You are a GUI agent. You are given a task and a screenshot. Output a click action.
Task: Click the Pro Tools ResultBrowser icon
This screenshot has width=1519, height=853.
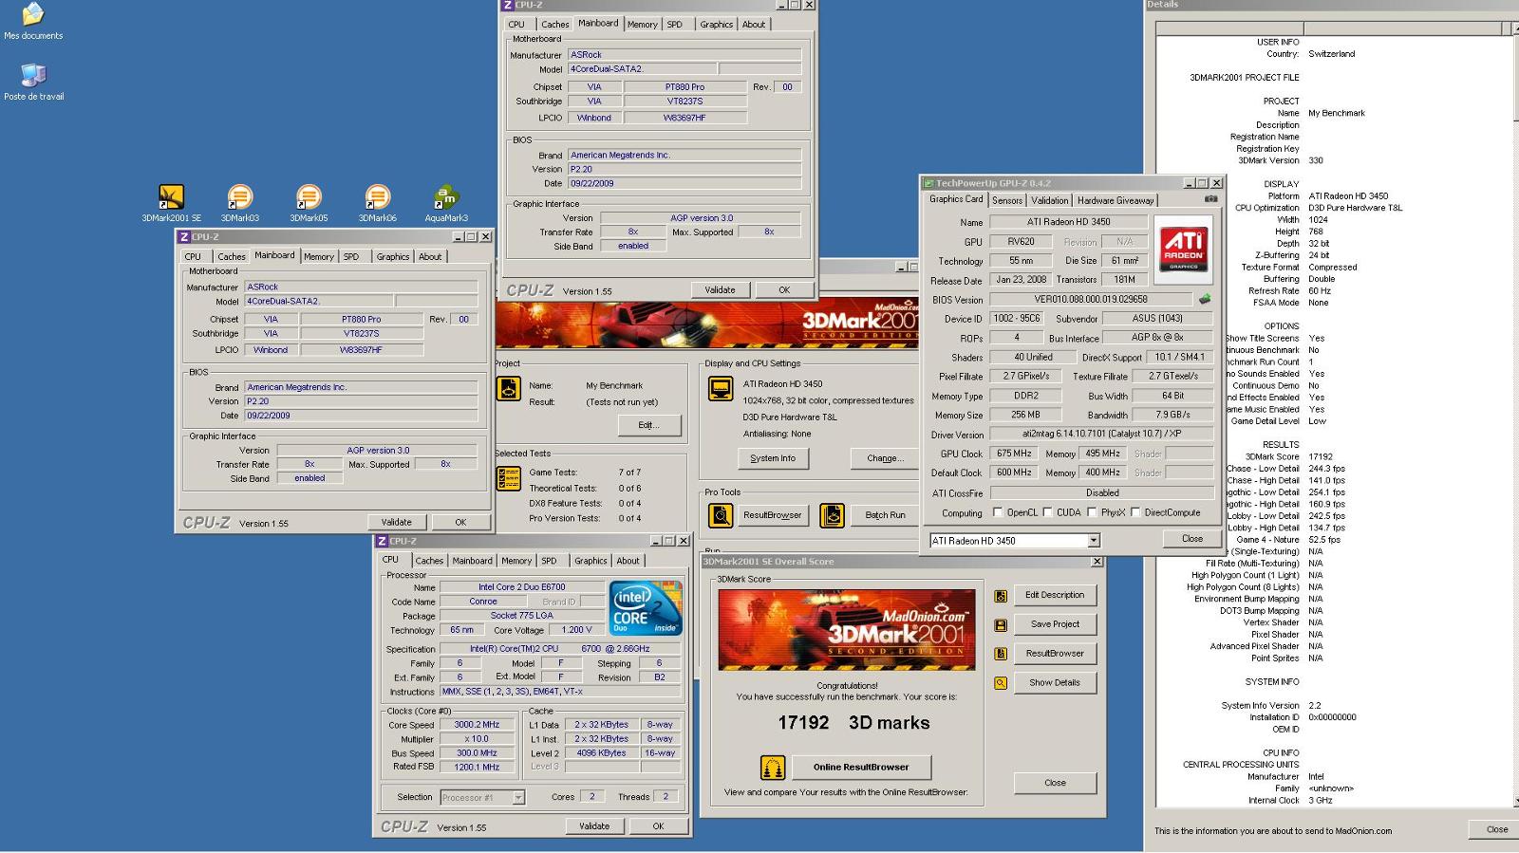[721, 515]
